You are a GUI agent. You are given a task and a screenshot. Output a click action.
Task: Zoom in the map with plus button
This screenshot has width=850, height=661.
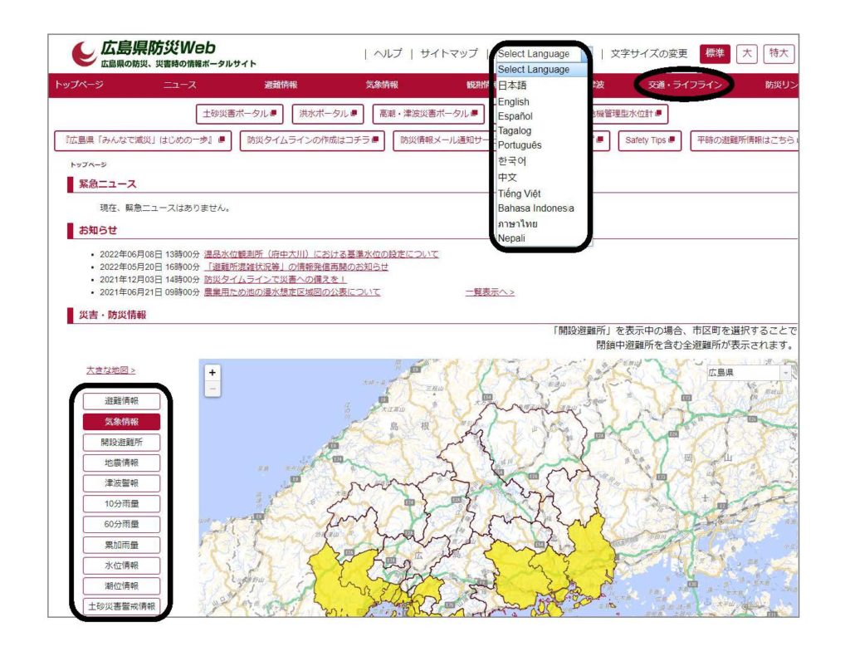pos(212,373)
